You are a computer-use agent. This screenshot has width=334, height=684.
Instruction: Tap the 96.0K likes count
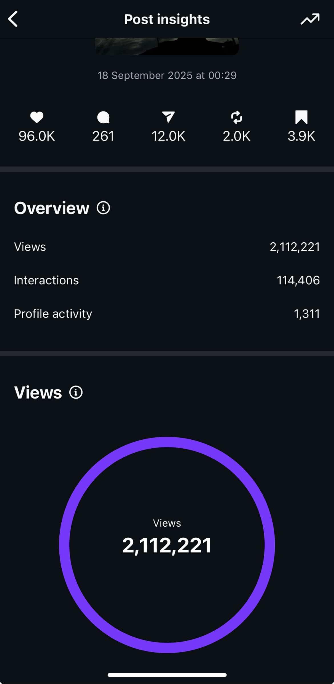(x=37, y=136)
